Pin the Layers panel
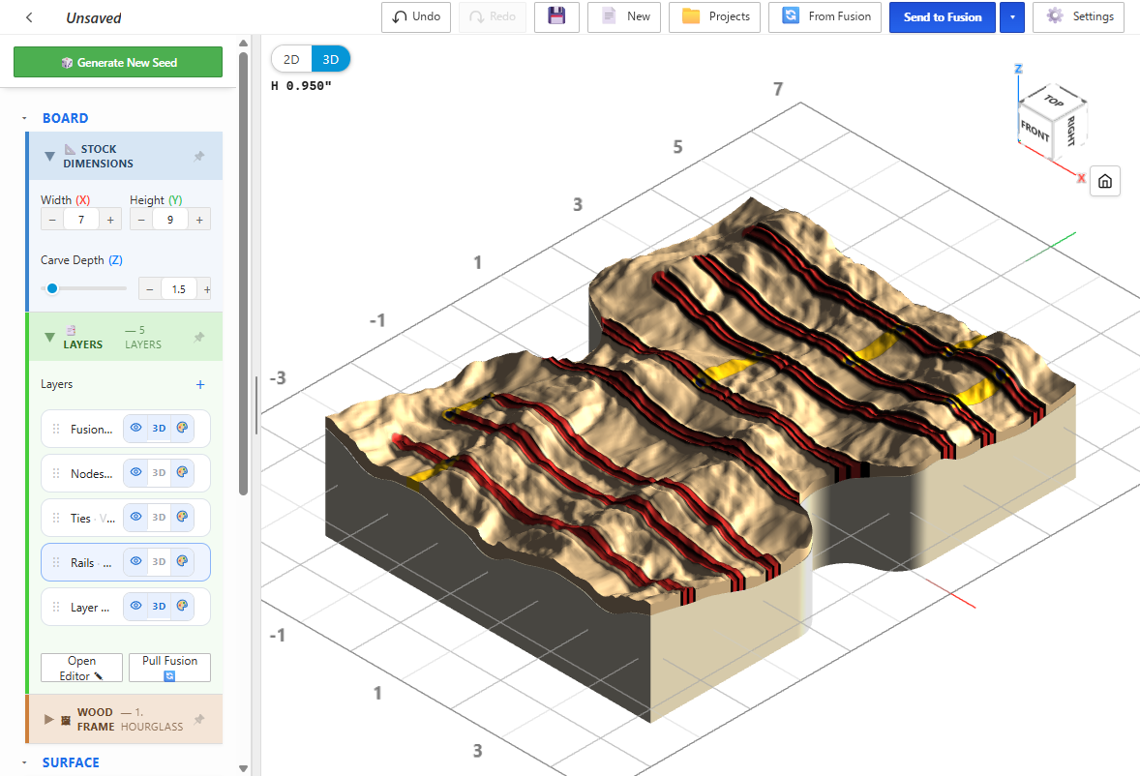The image size is (1140, 776). 199,337
